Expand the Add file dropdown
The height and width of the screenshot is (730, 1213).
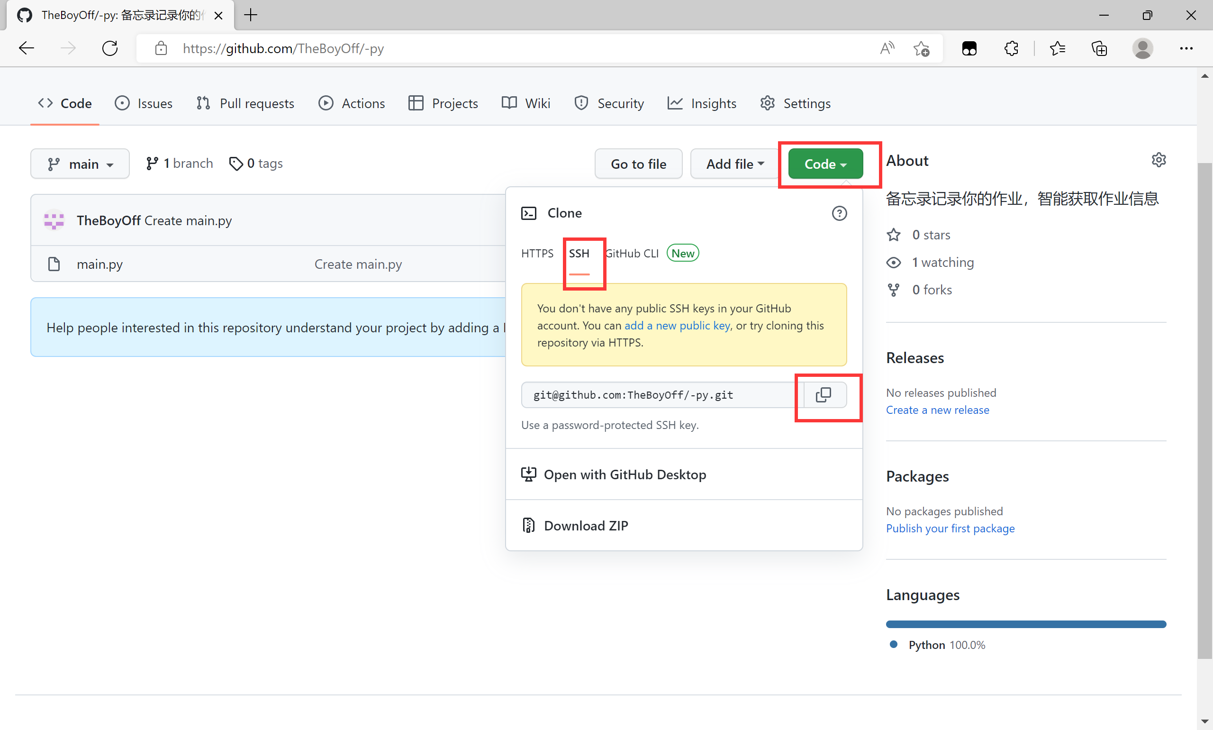click(734, 164)
